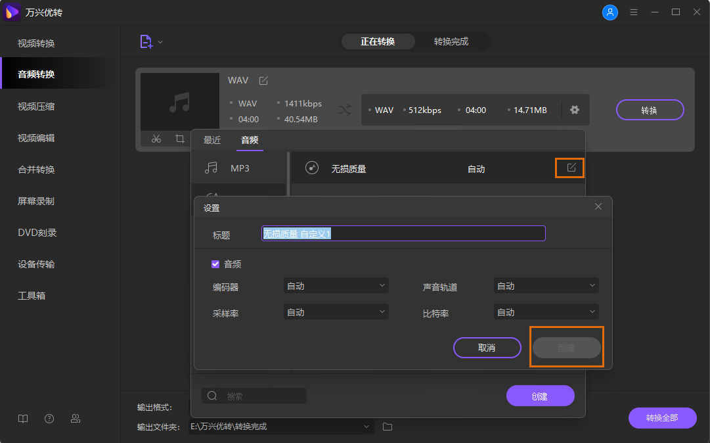Click the 标题 text field

coord(403,233)
